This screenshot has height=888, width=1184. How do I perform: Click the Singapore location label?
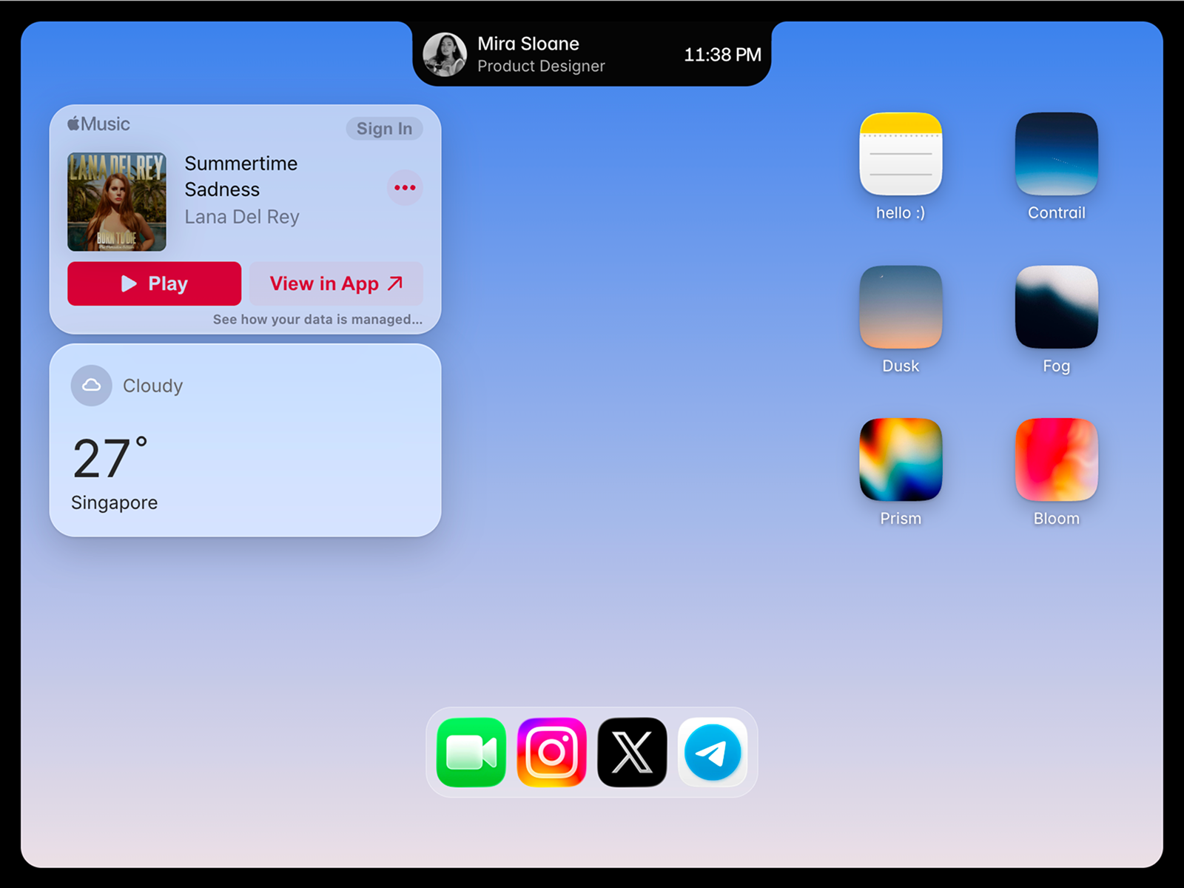[x=114, y=503]
